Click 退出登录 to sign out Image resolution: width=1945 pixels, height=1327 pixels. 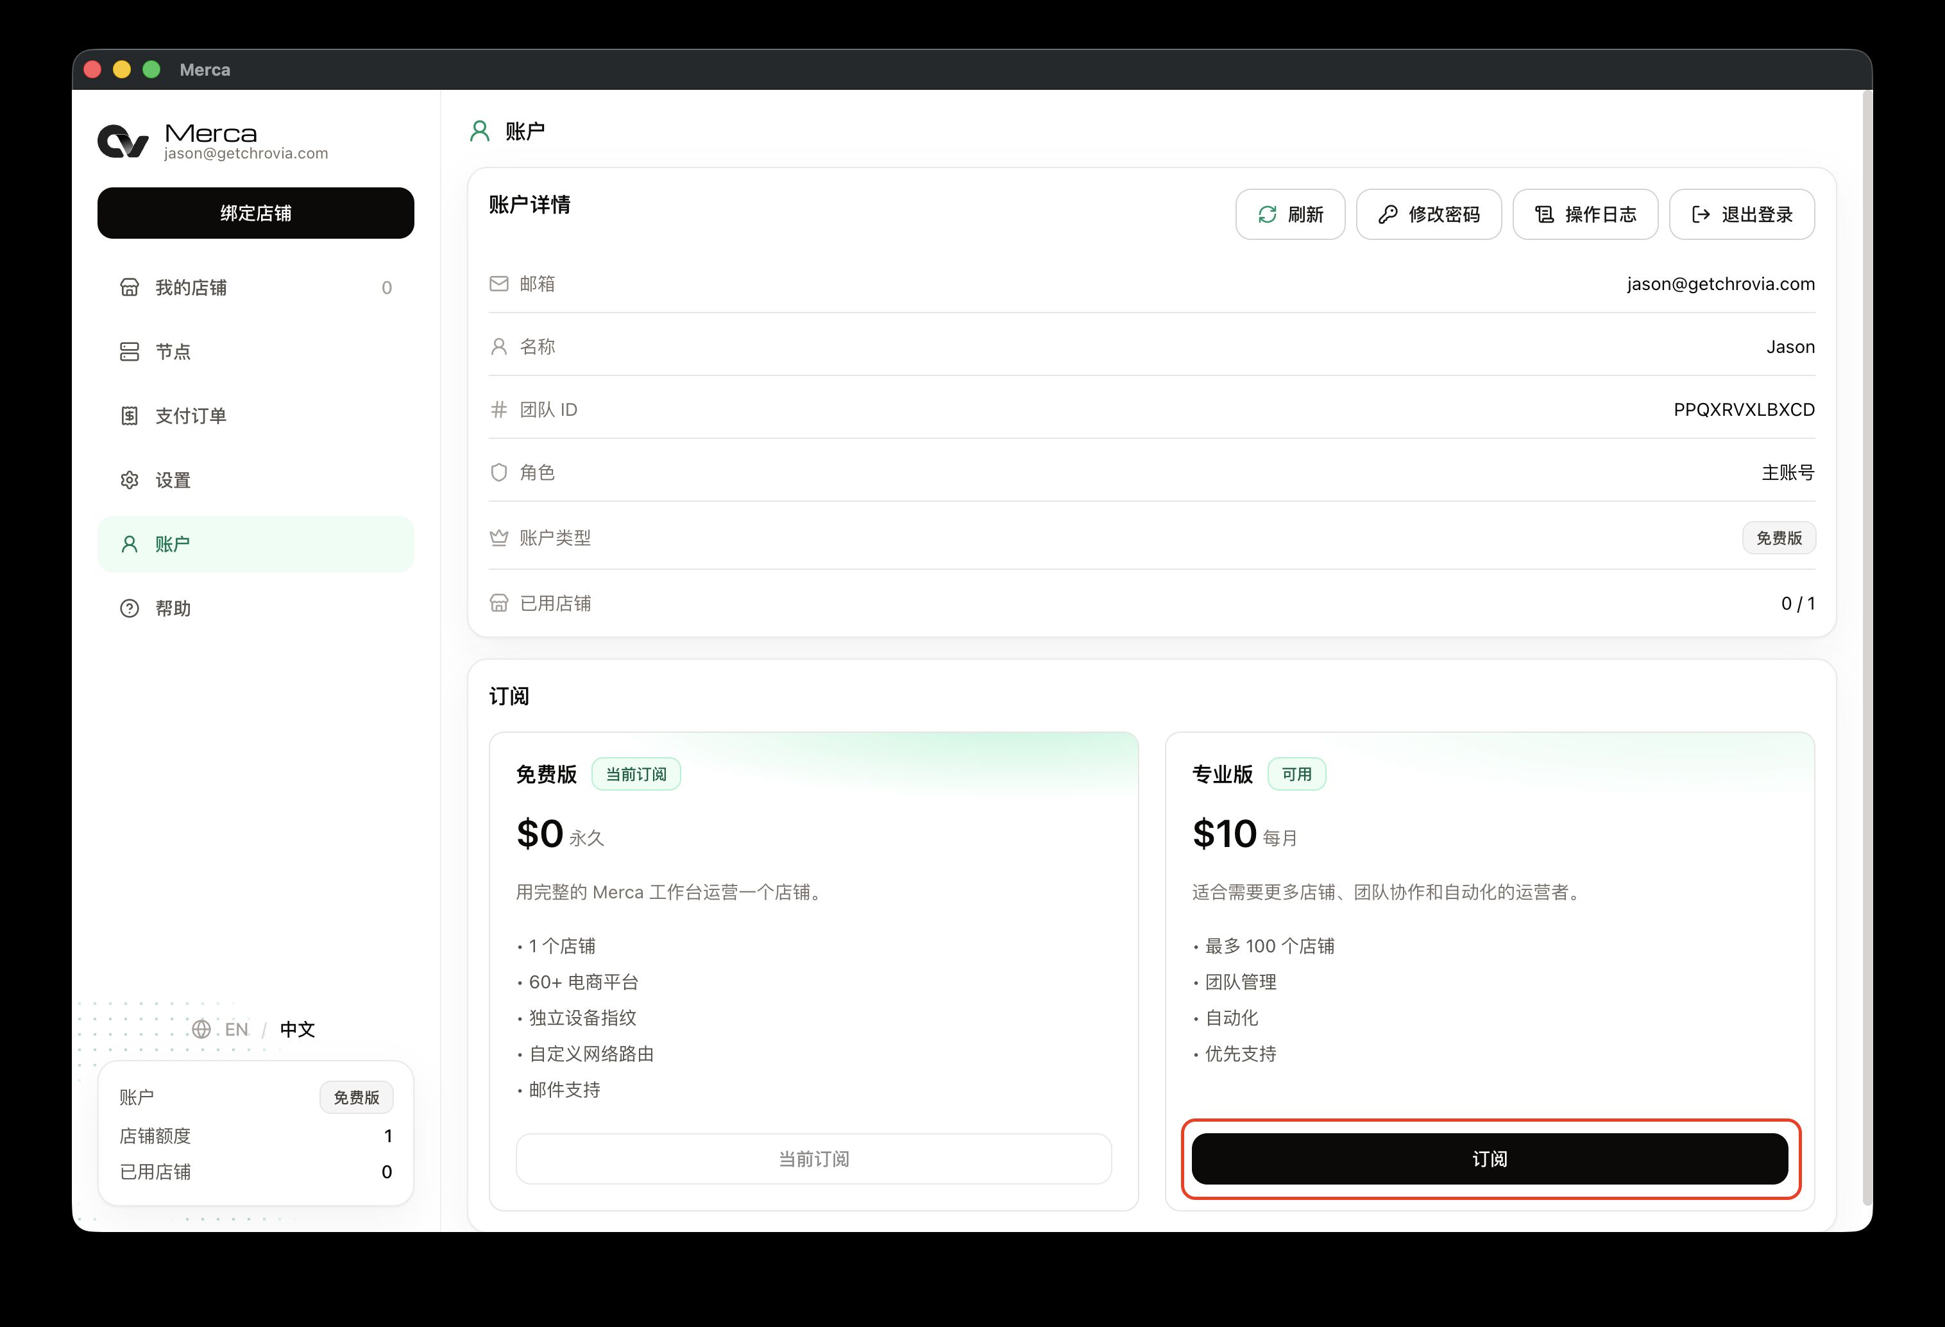(1742, 214)
